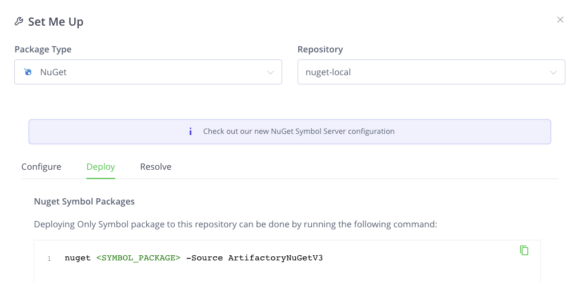This screenshot has height=282, width=578.
Task: Click the Package Type label
Action: [x=43, y=49]
